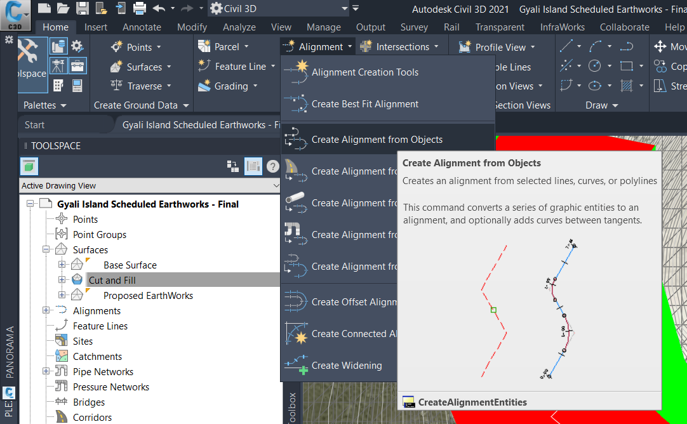Click the quick access toolbar customize arrow
The image size is (687, 424).
coord(356,8)
